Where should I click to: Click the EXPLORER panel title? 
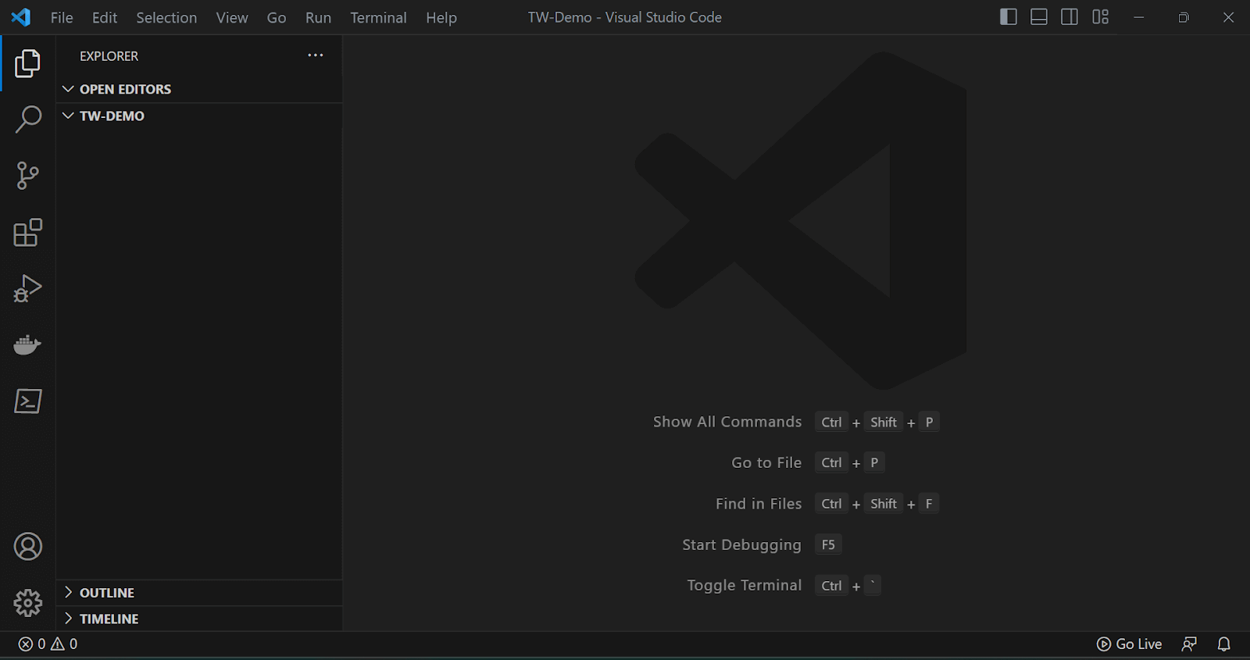click(x=109, y=56)
